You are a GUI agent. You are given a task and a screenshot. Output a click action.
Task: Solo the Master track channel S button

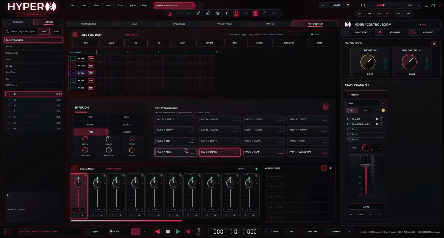pos(380,215)
